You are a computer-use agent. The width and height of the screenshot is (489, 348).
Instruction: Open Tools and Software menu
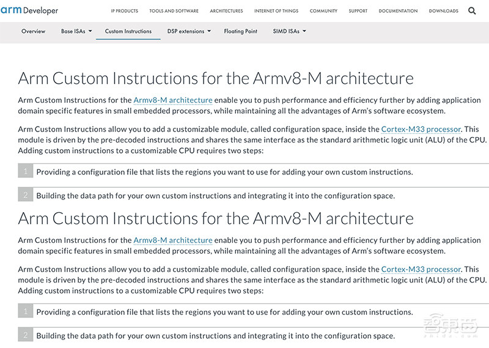(174, 11)
